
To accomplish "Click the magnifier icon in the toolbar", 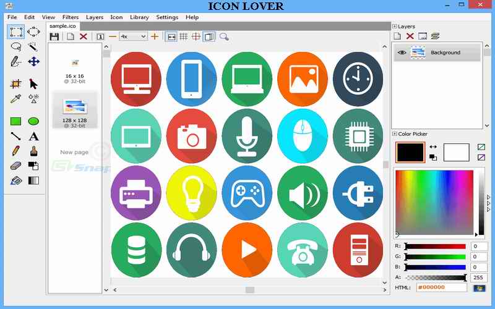I will 224,37.
